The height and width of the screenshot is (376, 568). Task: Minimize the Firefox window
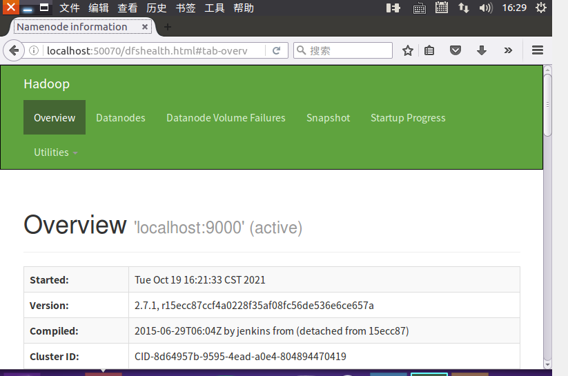(x=28, y=8)
